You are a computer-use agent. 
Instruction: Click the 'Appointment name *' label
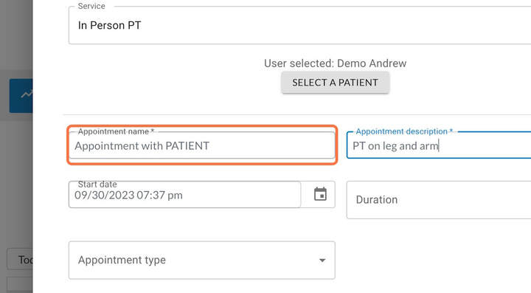116,131
